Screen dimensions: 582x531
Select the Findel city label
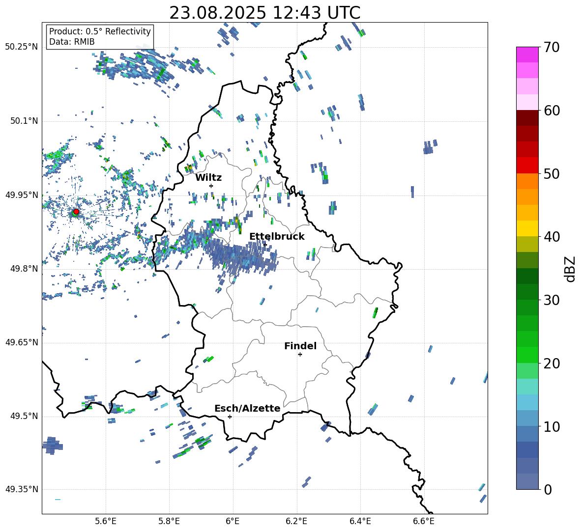(x=300, y=346)
